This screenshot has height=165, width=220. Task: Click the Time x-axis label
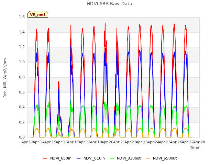[195, 147]
